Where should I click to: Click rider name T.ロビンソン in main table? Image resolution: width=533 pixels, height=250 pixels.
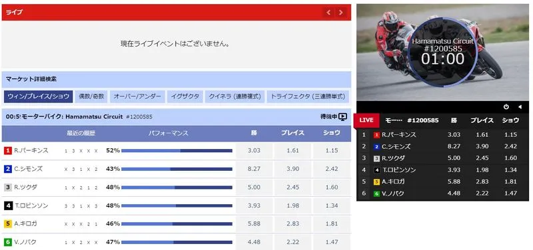point(31,205)
